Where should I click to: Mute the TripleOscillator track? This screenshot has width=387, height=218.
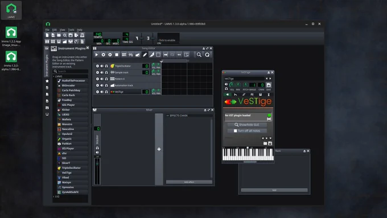(102, 66)
